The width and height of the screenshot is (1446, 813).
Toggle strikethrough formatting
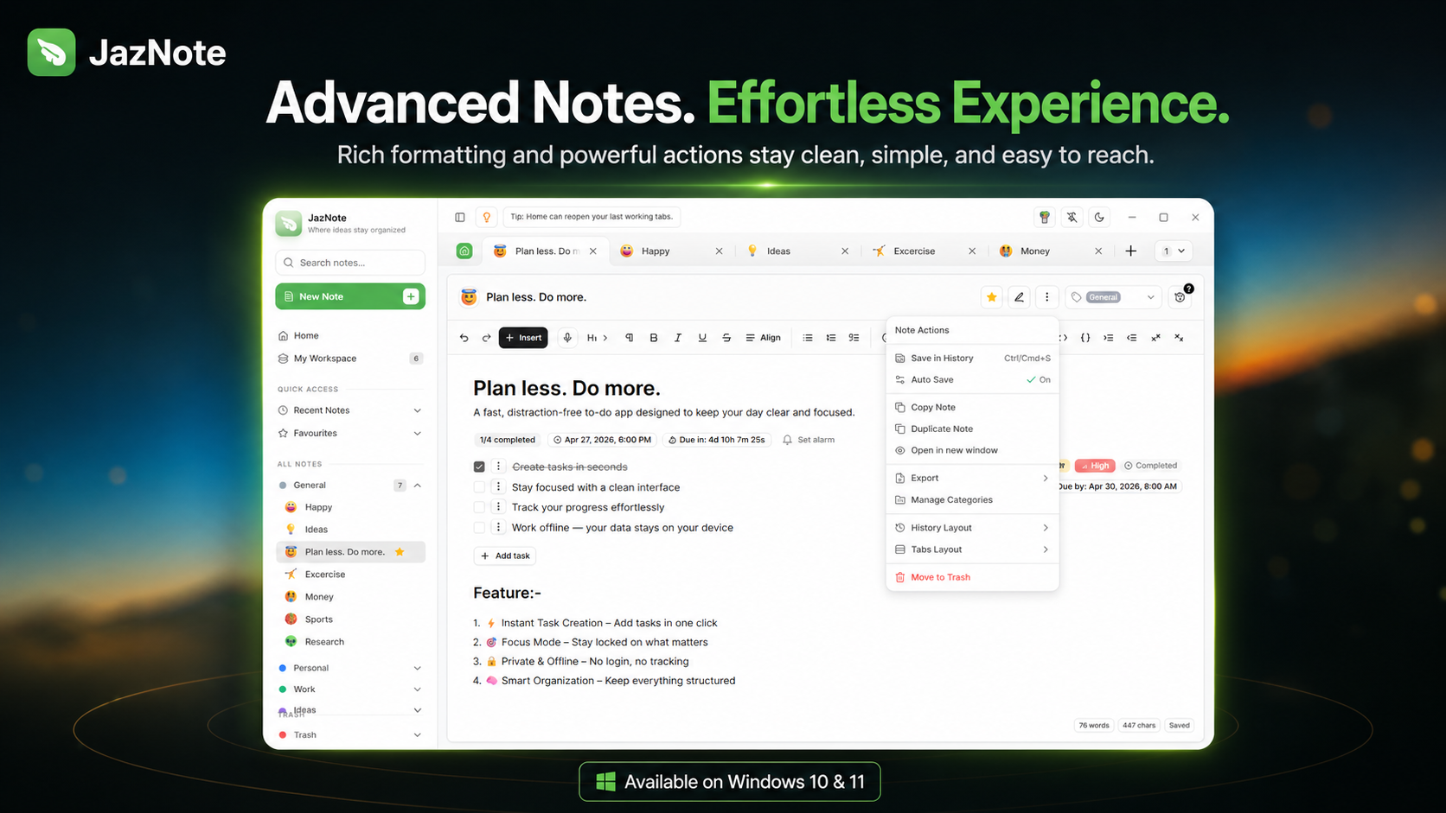(726, 338)
